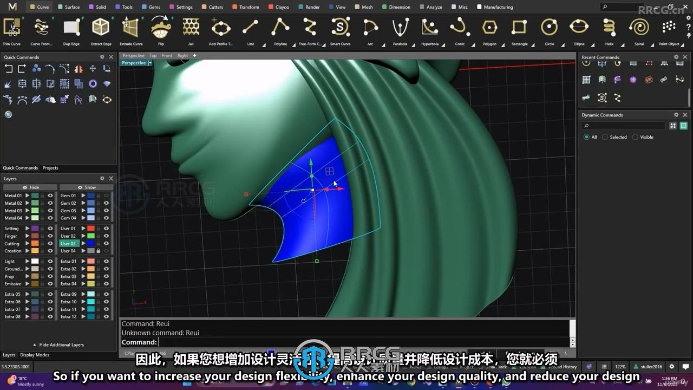693x390 pixels.
Task: Expand the Extra 05 layer arrow
Action: coord(28,294)
